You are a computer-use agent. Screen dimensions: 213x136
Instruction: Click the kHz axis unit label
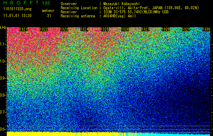click(x=3, y=28)
